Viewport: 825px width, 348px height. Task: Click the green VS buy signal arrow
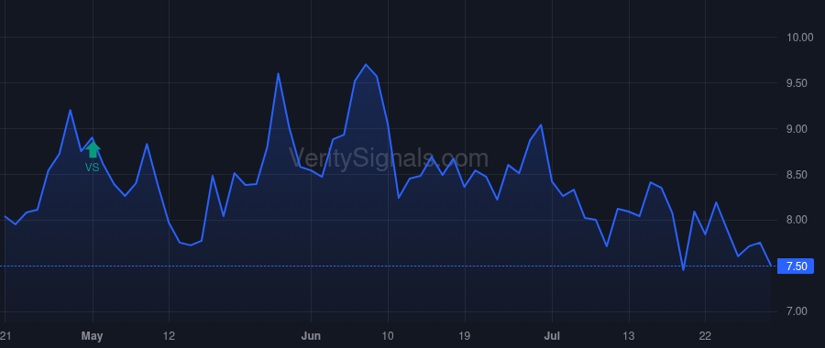(93, 149)
